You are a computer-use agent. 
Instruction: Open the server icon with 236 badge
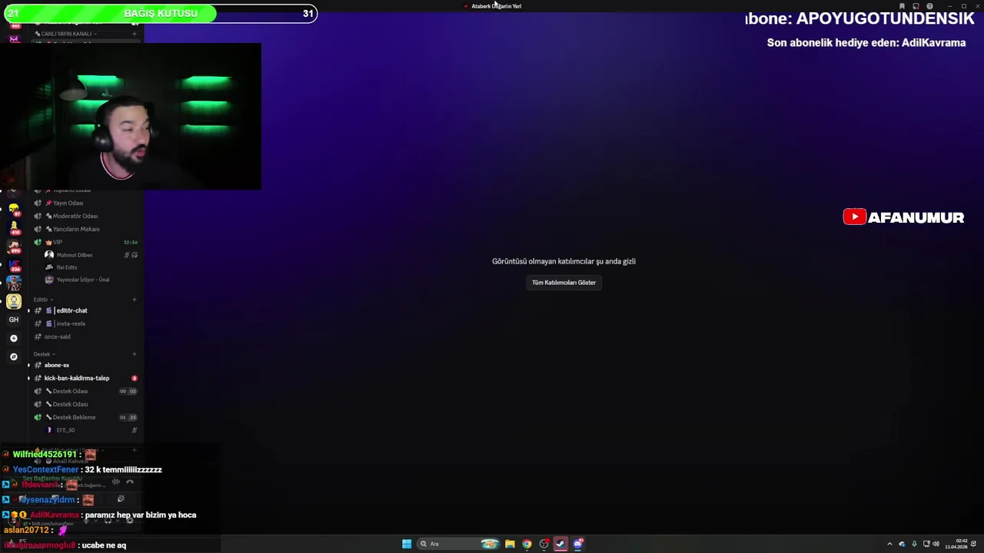point(13,266)
